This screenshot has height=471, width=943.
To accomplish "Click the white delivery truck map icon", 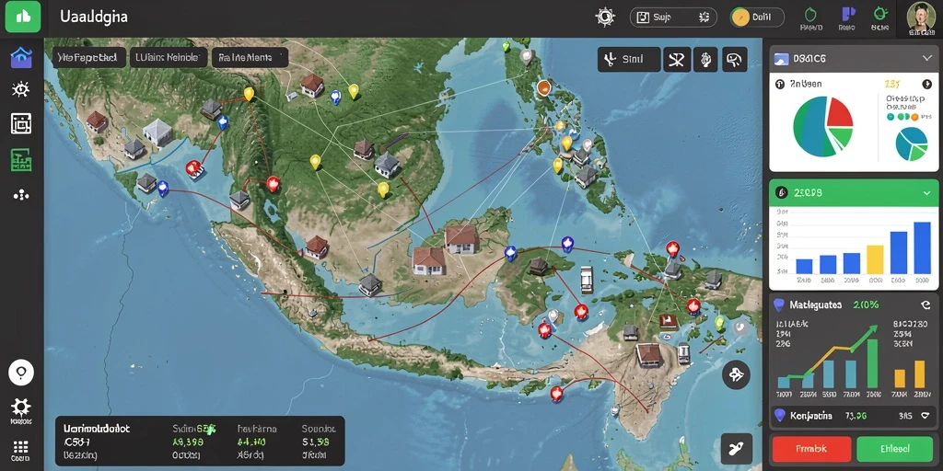I will tap(586, 280).
